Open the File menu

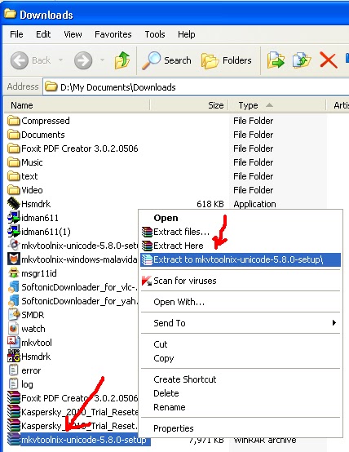coord(16,34)
